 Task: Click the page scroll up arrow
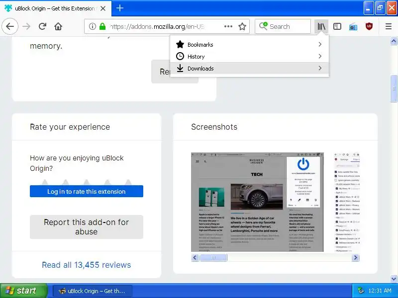(394, 41)
